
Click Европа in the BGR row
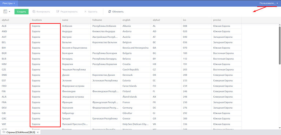coord(45,53)
